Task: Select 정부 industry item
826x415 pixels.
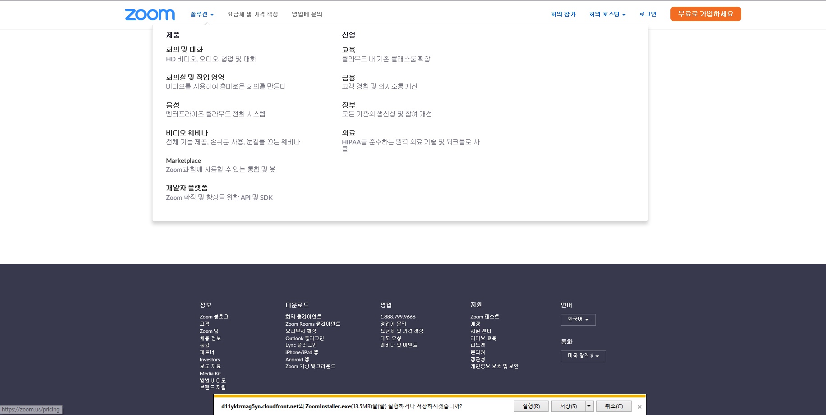Action: point(348,105)
